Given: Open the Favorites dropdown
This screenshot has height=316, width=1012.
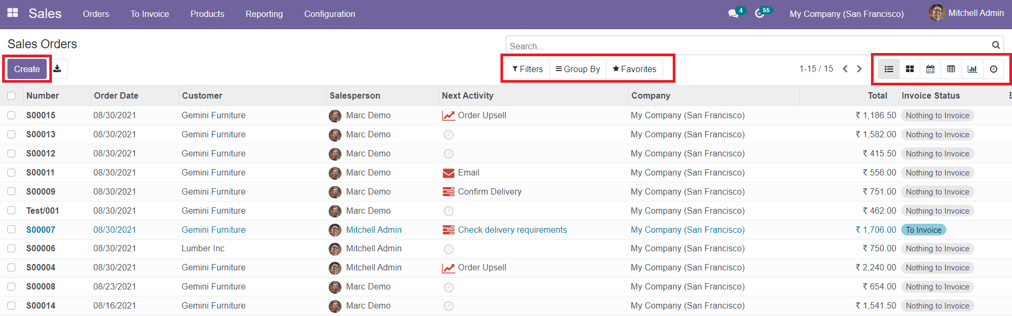Looking at the screenshot, I should tap(634, 69).
